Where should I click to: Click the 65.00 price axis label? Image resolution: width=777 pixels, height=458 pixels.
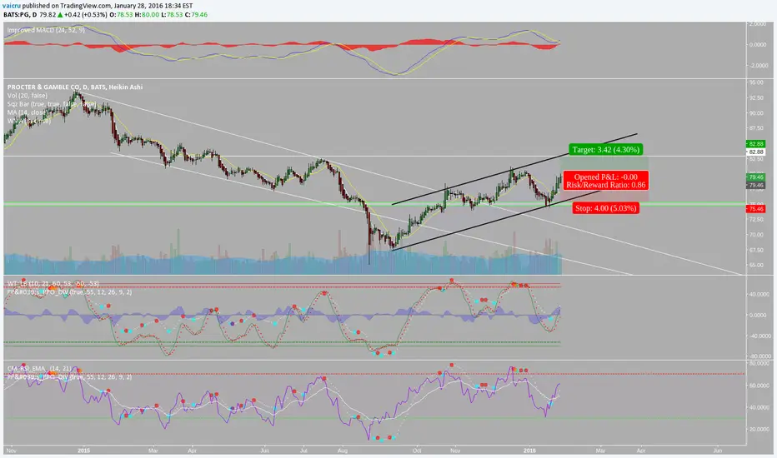coord(756,265)
